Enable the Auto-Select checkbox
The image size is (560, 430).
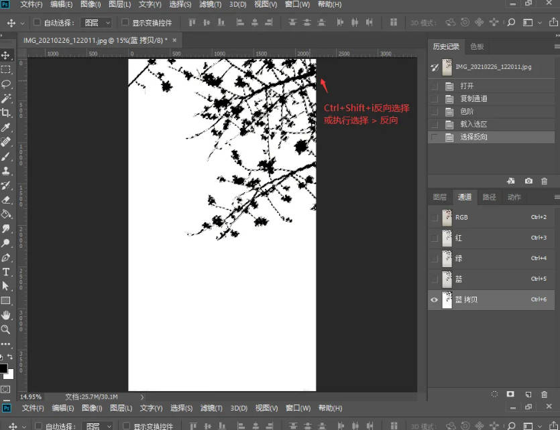click(36, 23)
